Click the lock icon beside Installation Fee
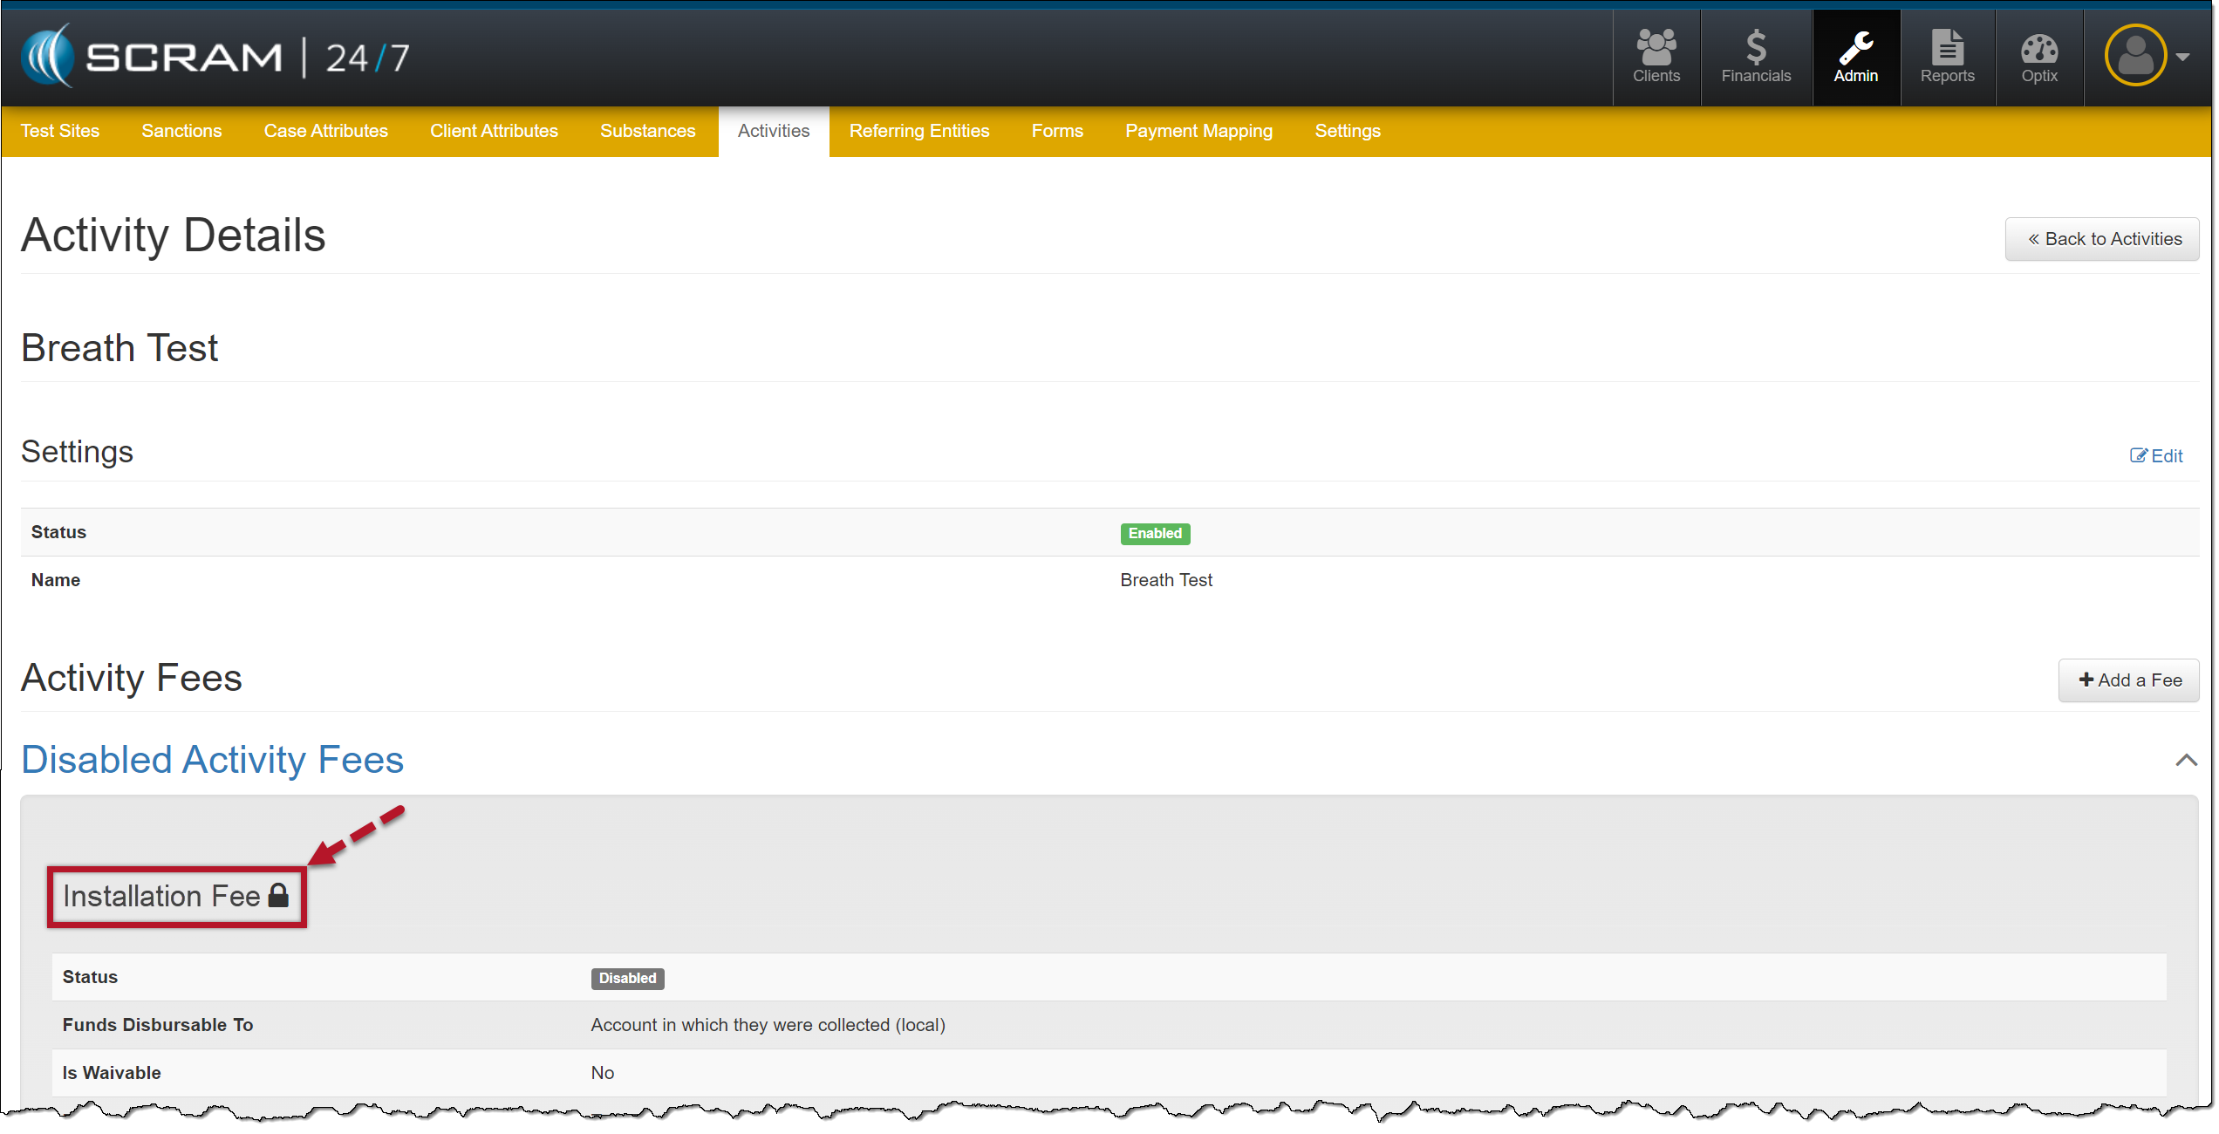 pos(278,895)
